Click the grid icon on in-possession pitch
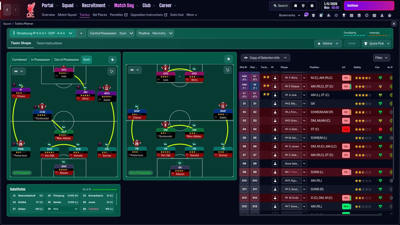This screenshot has width=400, height=225. coord(112,71)
